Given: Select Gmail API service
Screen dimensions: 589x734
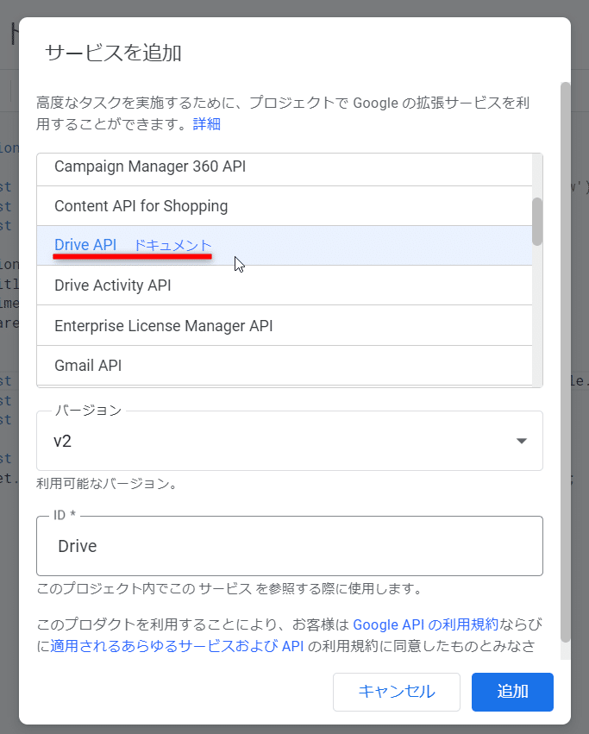Looking at the screenshot, I should [x=285, y=366].
